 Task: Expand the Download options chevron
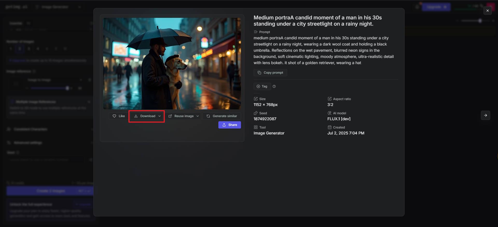(160, 116)
